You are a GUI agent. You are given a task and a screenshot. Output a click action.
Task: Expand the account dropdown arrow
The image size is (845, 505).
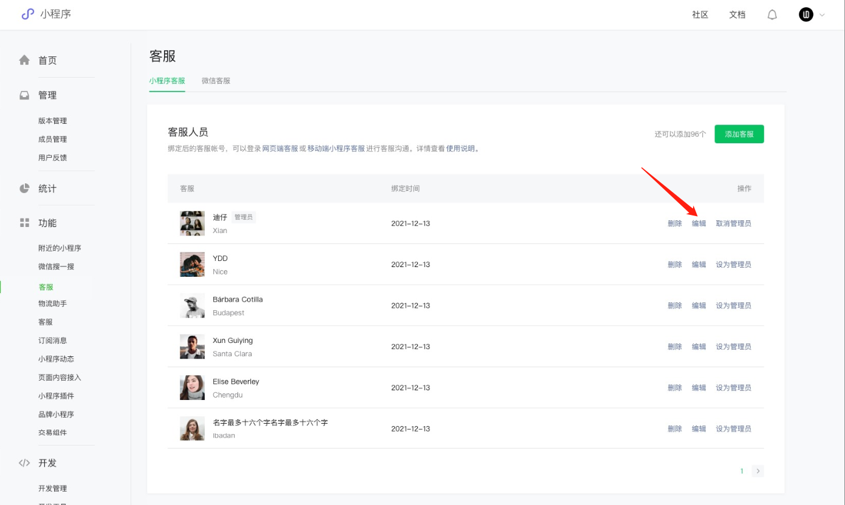coord(822,15)
